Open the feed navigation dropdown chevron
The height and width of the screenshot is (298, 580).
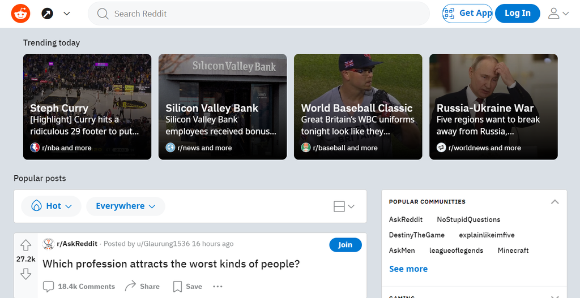coord(67,14)
